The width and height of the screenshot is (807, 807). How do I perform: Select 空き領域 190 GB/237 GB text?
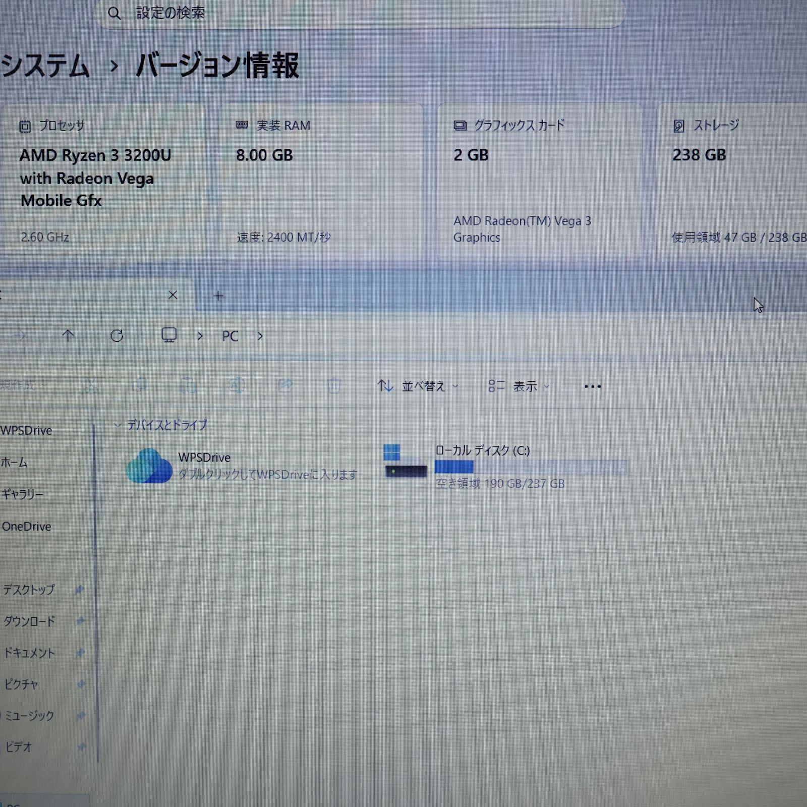pyautogui.click(x=500, y=484)
